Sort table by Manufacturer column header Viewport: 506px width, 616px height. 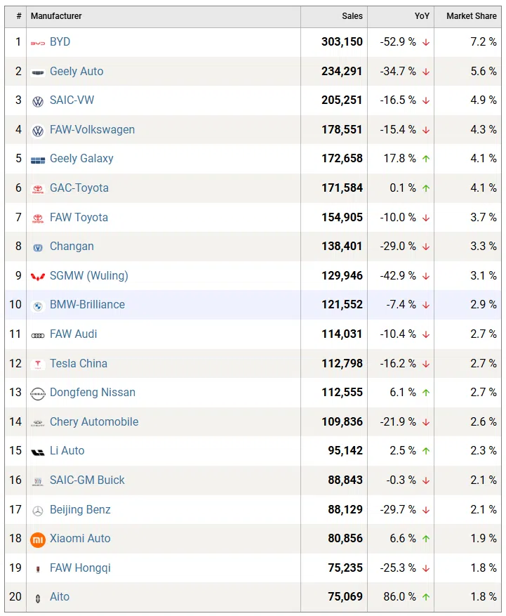tap(56, 16)
